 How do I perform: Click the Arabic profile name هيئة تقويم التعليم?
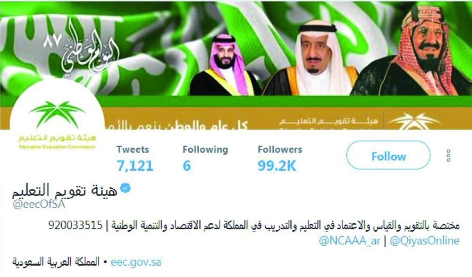(65, 190)
